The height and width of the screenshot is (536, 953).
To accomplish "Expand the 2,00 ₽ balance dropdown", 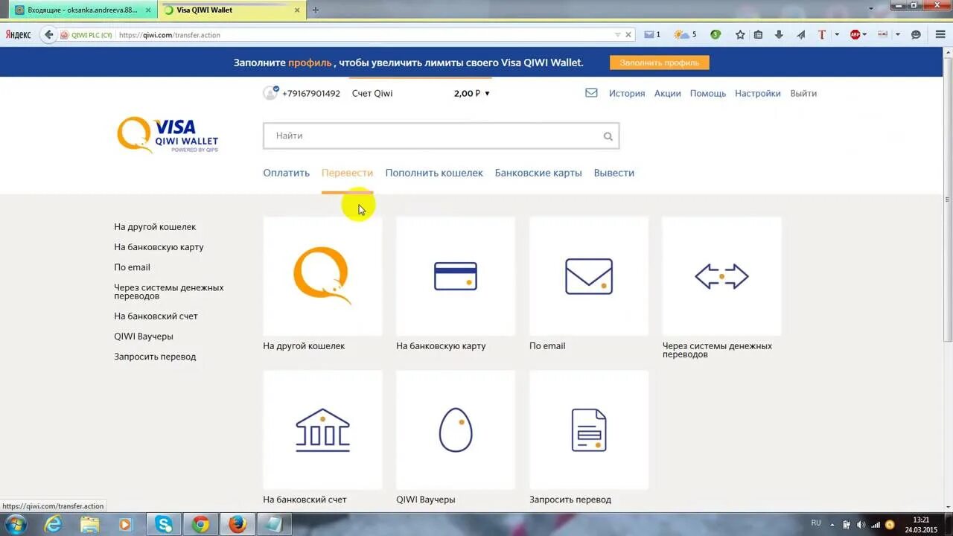I will tap(488, 94).
